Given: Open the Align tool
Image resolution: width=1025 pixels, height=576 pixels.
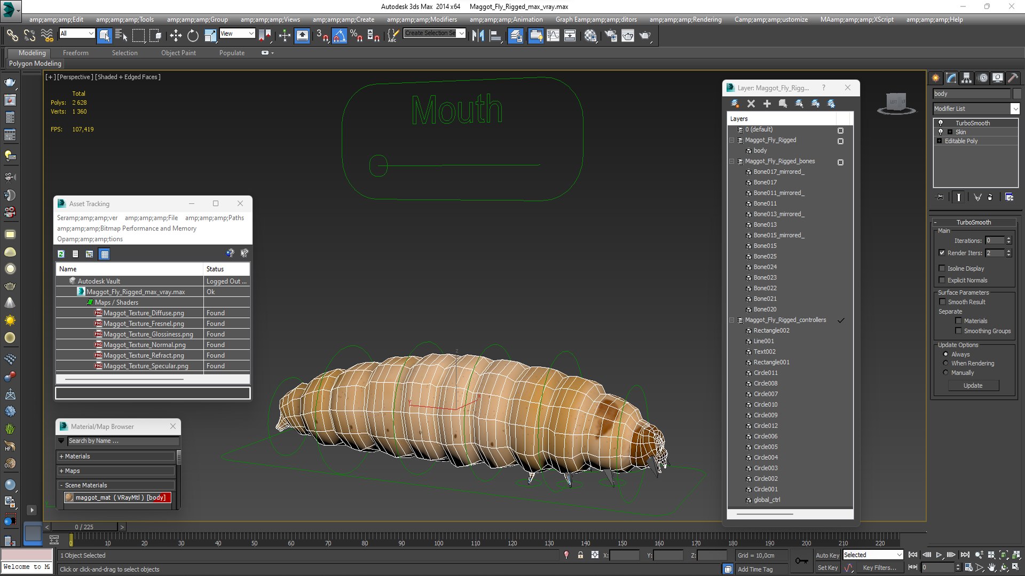Looking at the screenshot, I should [x=495, y=36].
